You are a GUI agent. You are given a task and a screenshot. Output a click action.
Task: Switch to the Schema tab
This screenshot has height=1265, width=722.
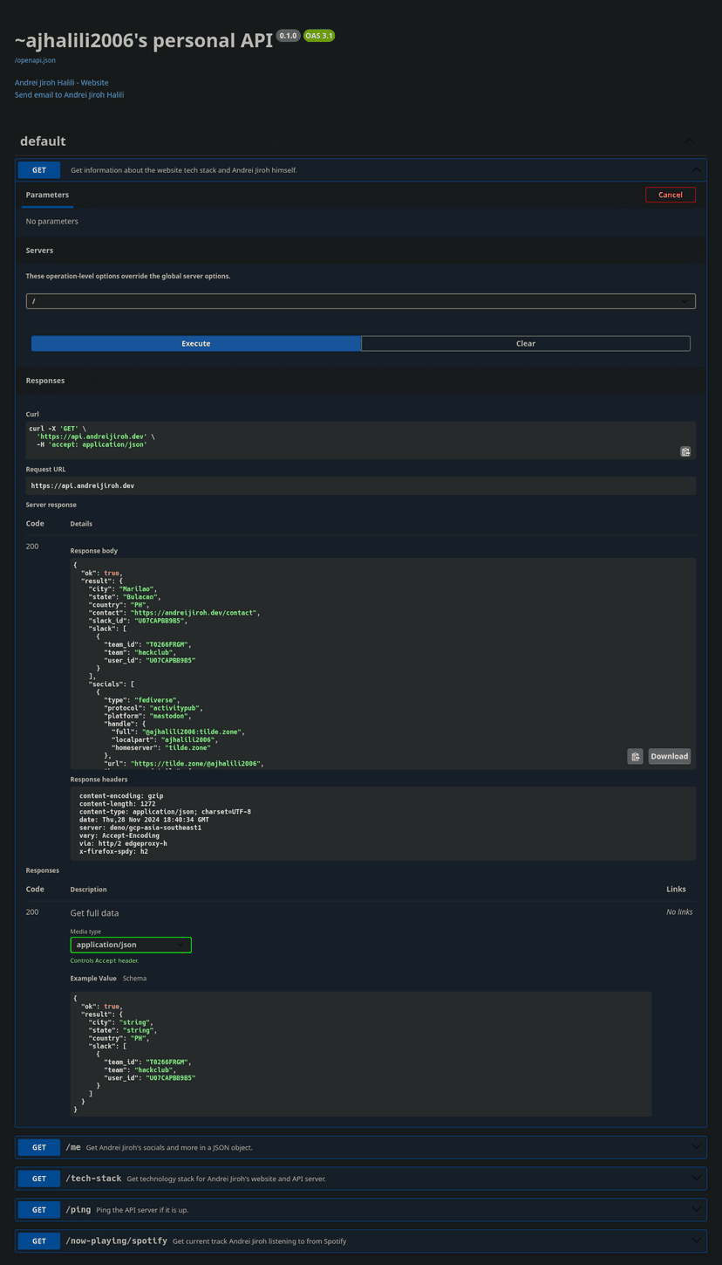[134, 979]
